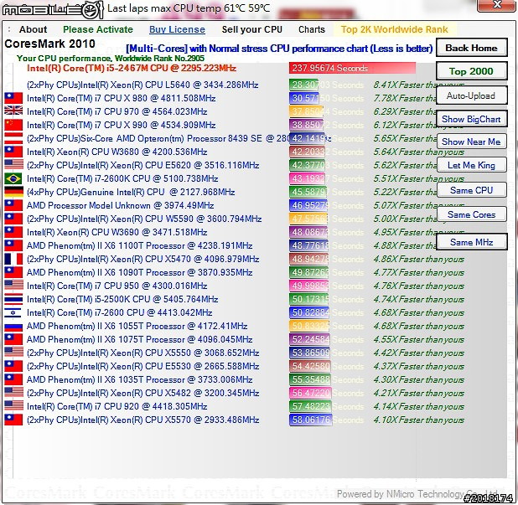
Task: Click the French flag beside Xeon X5470
Action: pos(13,259)
